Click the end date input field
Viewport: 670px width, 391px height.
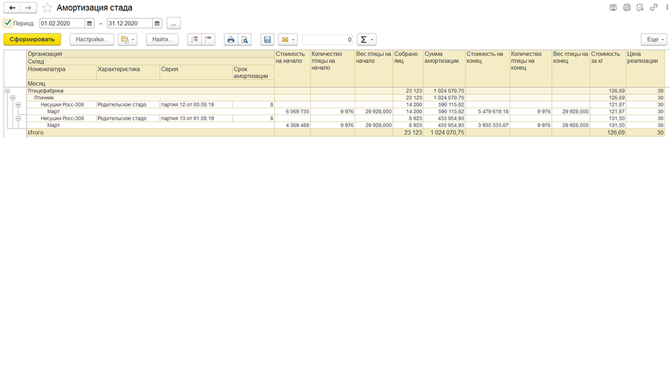click(x=130, y=24)
